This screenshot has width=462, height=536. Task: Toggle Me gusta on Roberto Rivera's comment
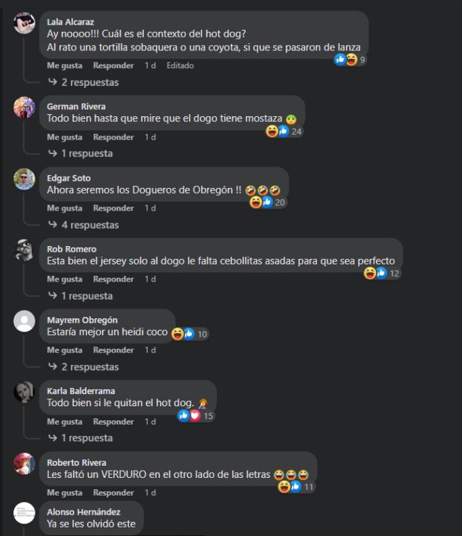tap(64, 493)
